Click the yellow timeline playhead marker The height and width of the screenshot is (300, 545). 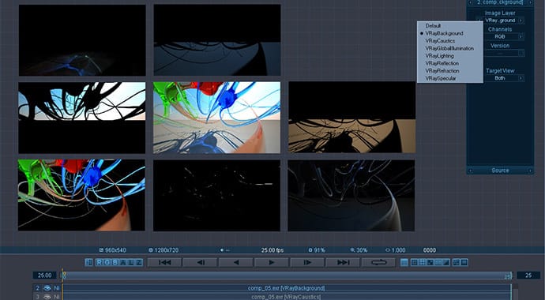pyautogui.click(x=64, y=276)
